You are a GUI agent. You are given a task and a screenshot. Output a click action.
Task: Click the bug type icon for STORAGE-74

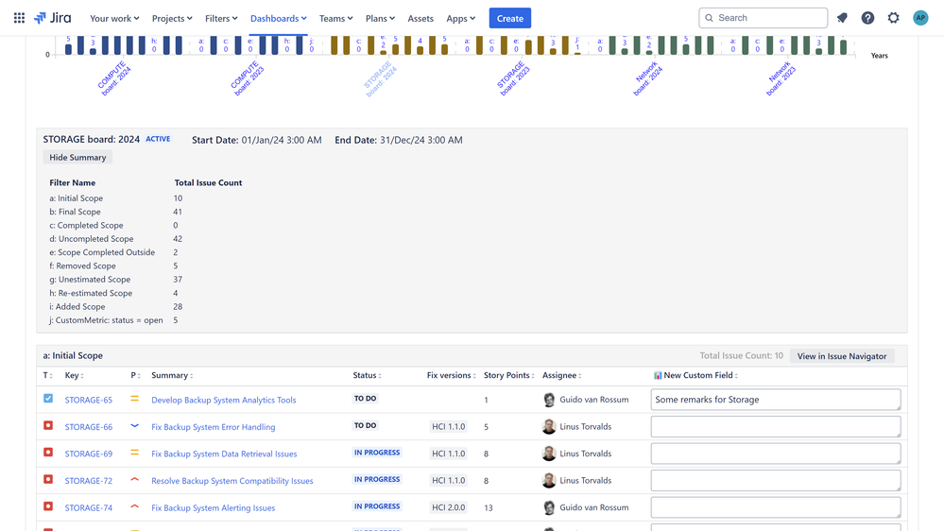tap(48, 507)
